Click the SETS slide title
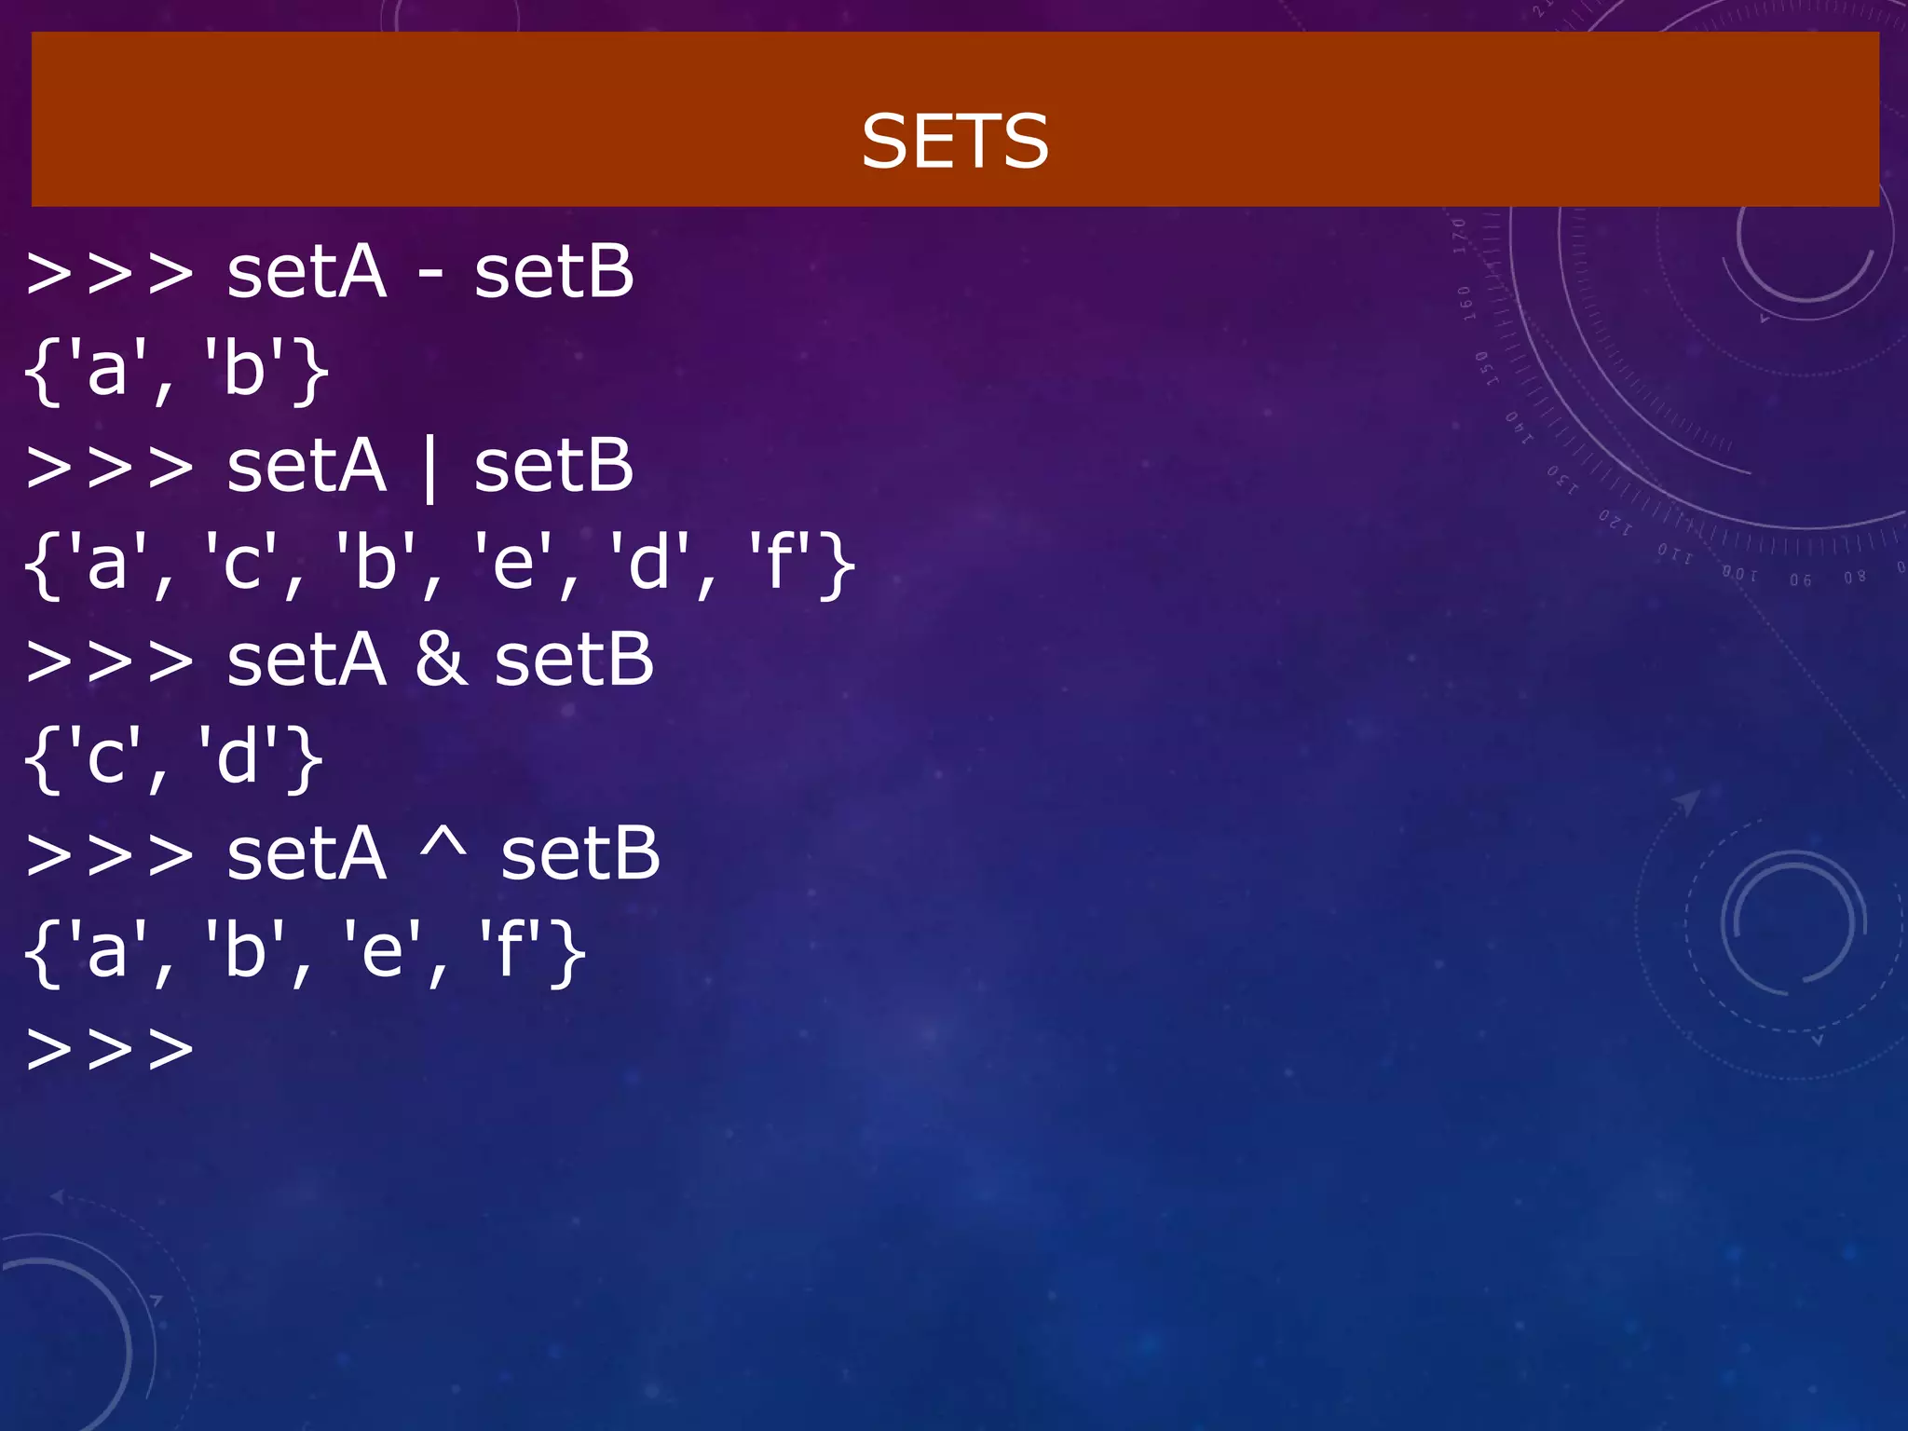This screenshot has width=1908, height=1431. tap(954, 142)
